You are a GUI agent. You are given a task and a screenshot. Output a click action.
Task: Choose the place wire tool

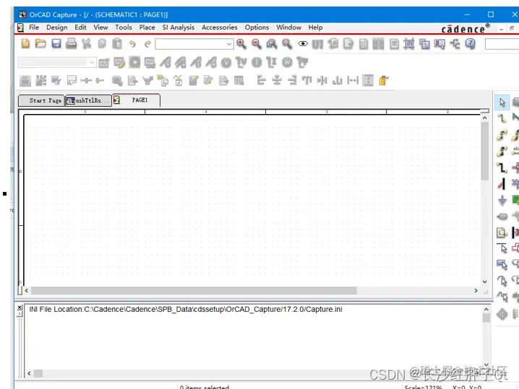[502, 118]
